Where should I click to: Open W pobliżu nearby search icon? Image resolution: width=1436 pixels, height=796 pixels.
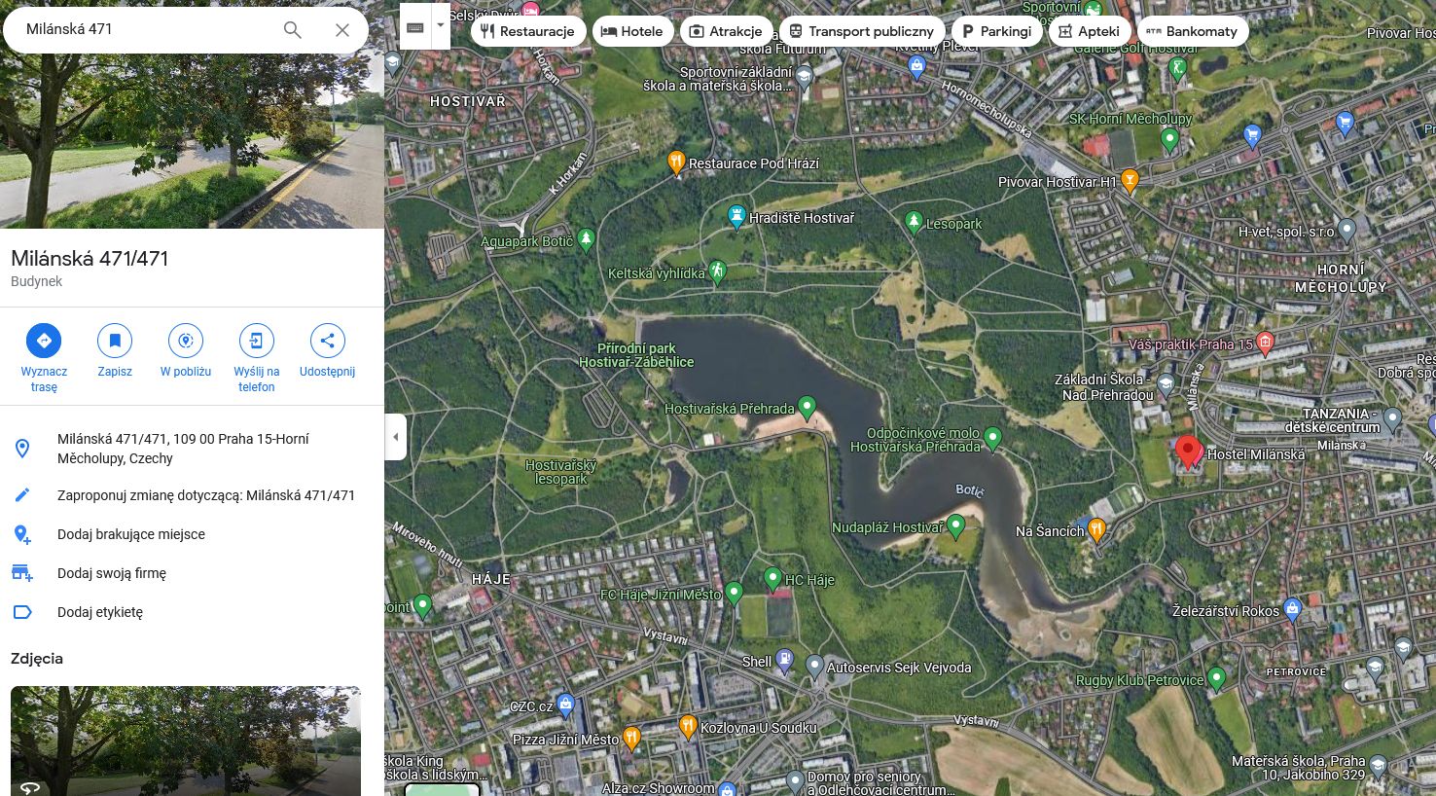[x=186, y=341]
